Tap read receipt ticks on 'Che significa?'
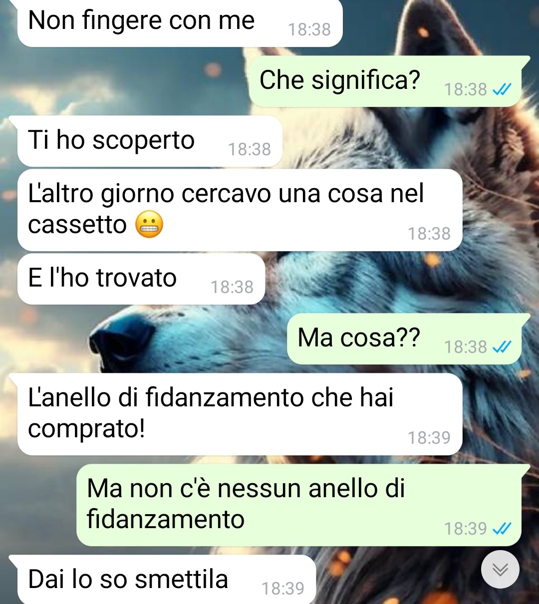 (502, 89)
